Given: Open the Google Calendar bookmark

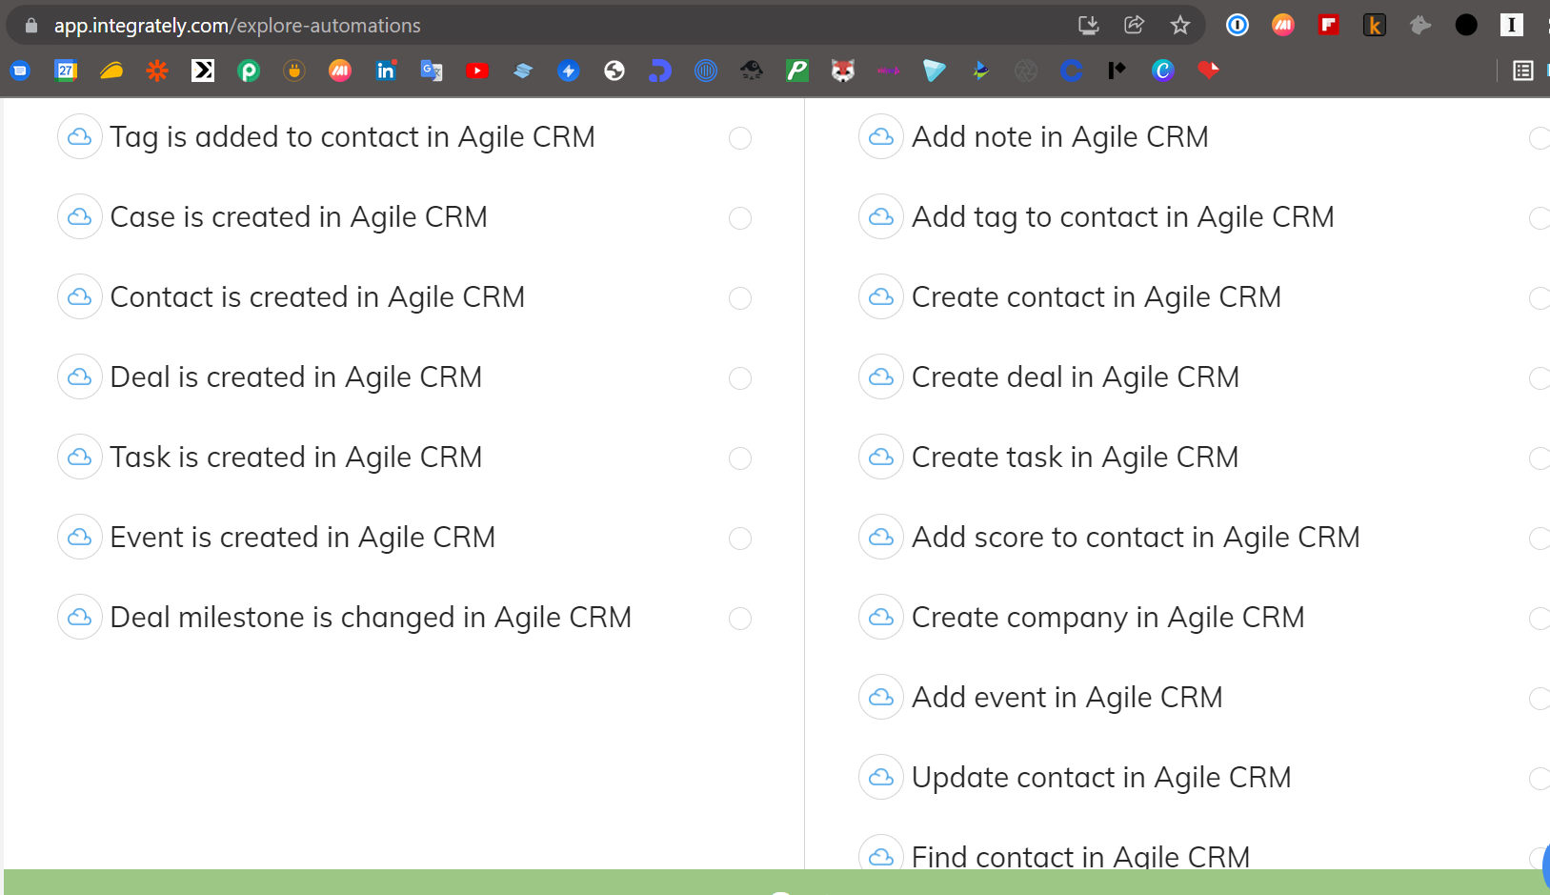Looking at the screenshot, I should pyautogui.click(x=66, y=71).
